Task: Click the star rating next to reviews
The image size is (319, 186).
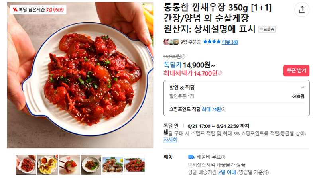Action: coord(212,42)
